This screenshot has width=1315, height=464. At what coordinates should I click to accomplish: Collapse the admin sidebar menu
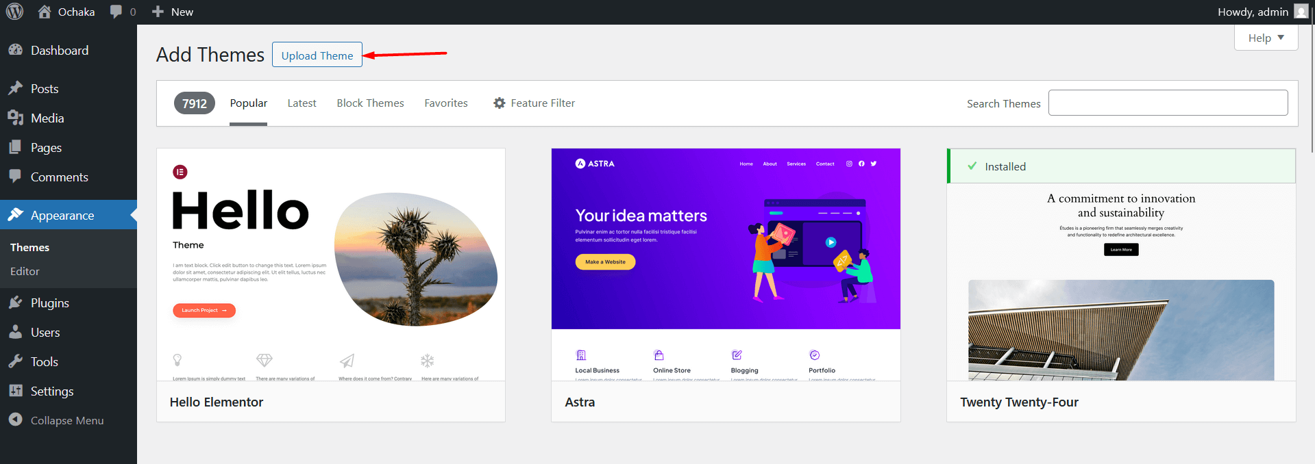(x=66, y=421)
